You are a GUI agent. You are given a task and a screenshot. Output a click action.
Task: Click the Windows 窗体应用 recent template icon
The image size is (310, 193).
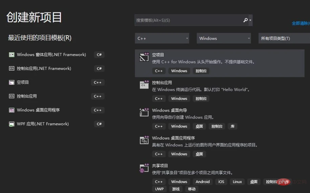click(x=12, y=55)
